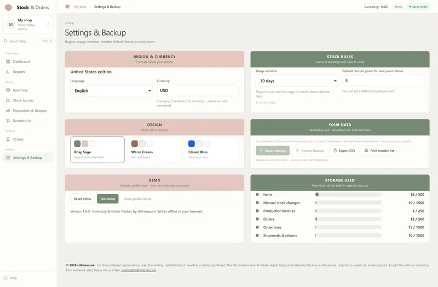Click the Inventory box icon

click(8, 90)
